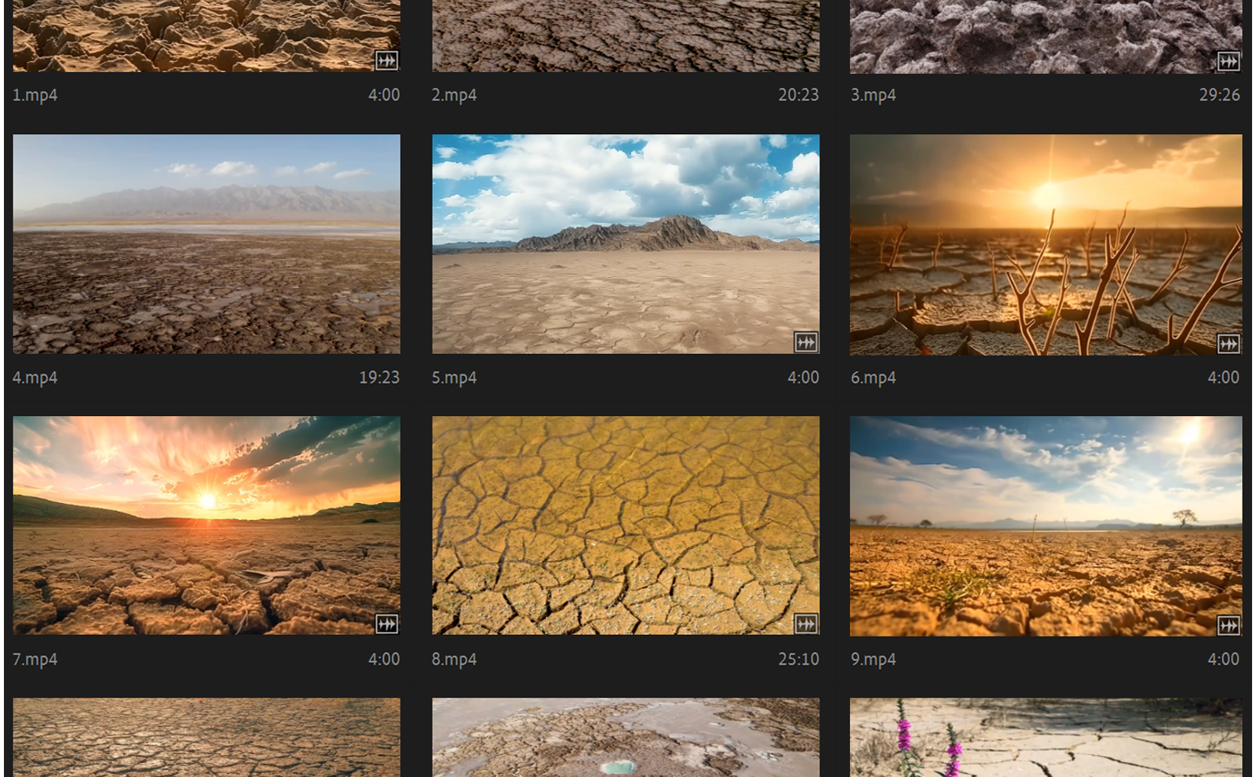The width and height of the screenshot is (1256, 777).
Task: Click the 3.mp4 file name
Action: coord(874,96)
